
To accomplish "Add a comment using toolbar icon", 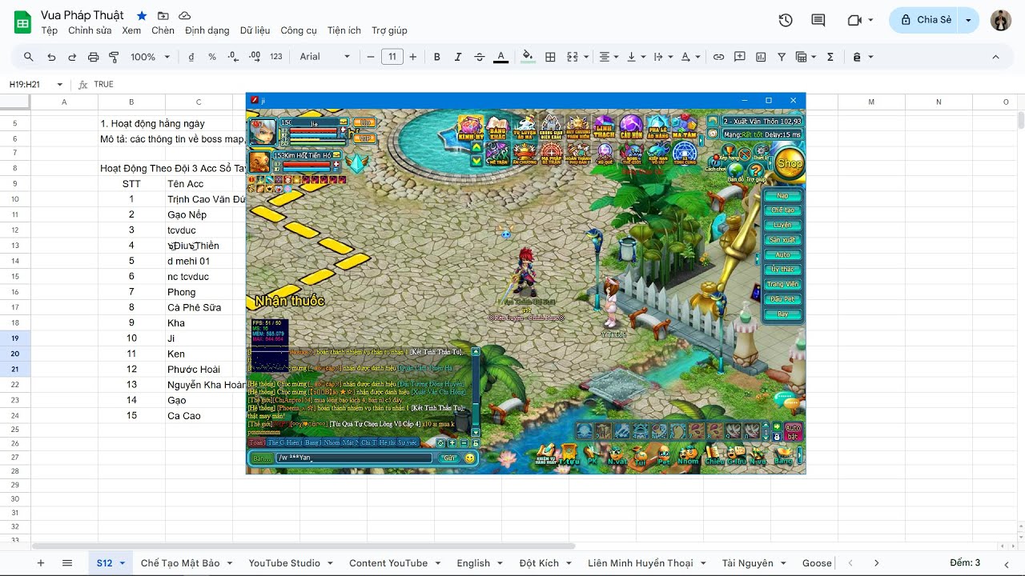I will click(x=739, y=57).
